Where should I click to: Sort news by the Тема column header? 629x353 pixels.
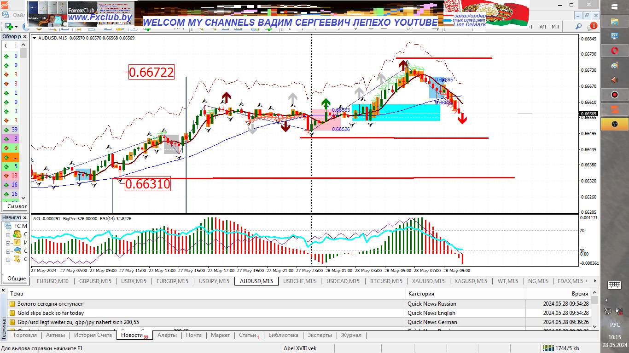206,293
